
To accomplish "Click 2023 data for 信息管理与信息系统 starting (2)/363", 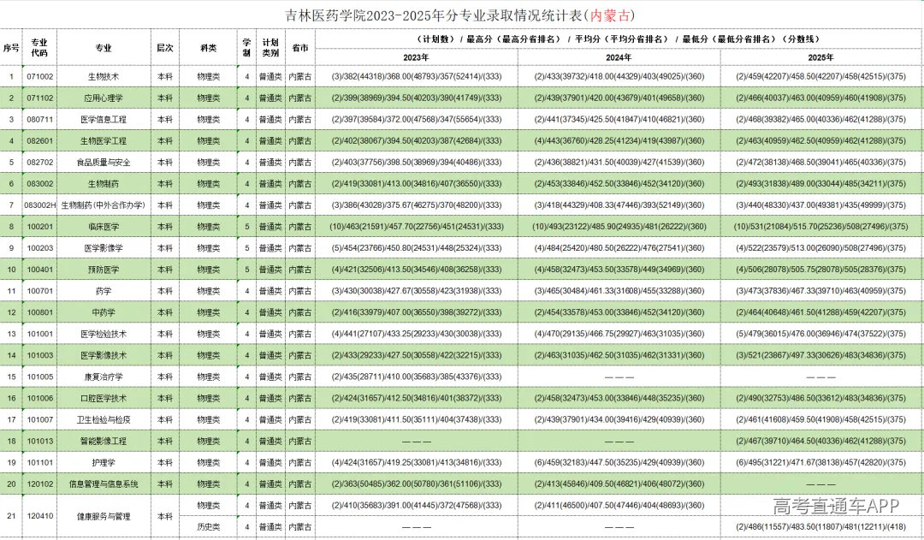I will pyautogui.click(x=416, y=484).
